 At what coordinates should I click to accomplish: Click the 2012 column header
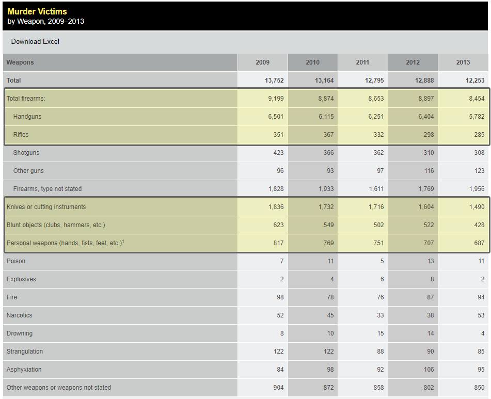pos(413,62)
